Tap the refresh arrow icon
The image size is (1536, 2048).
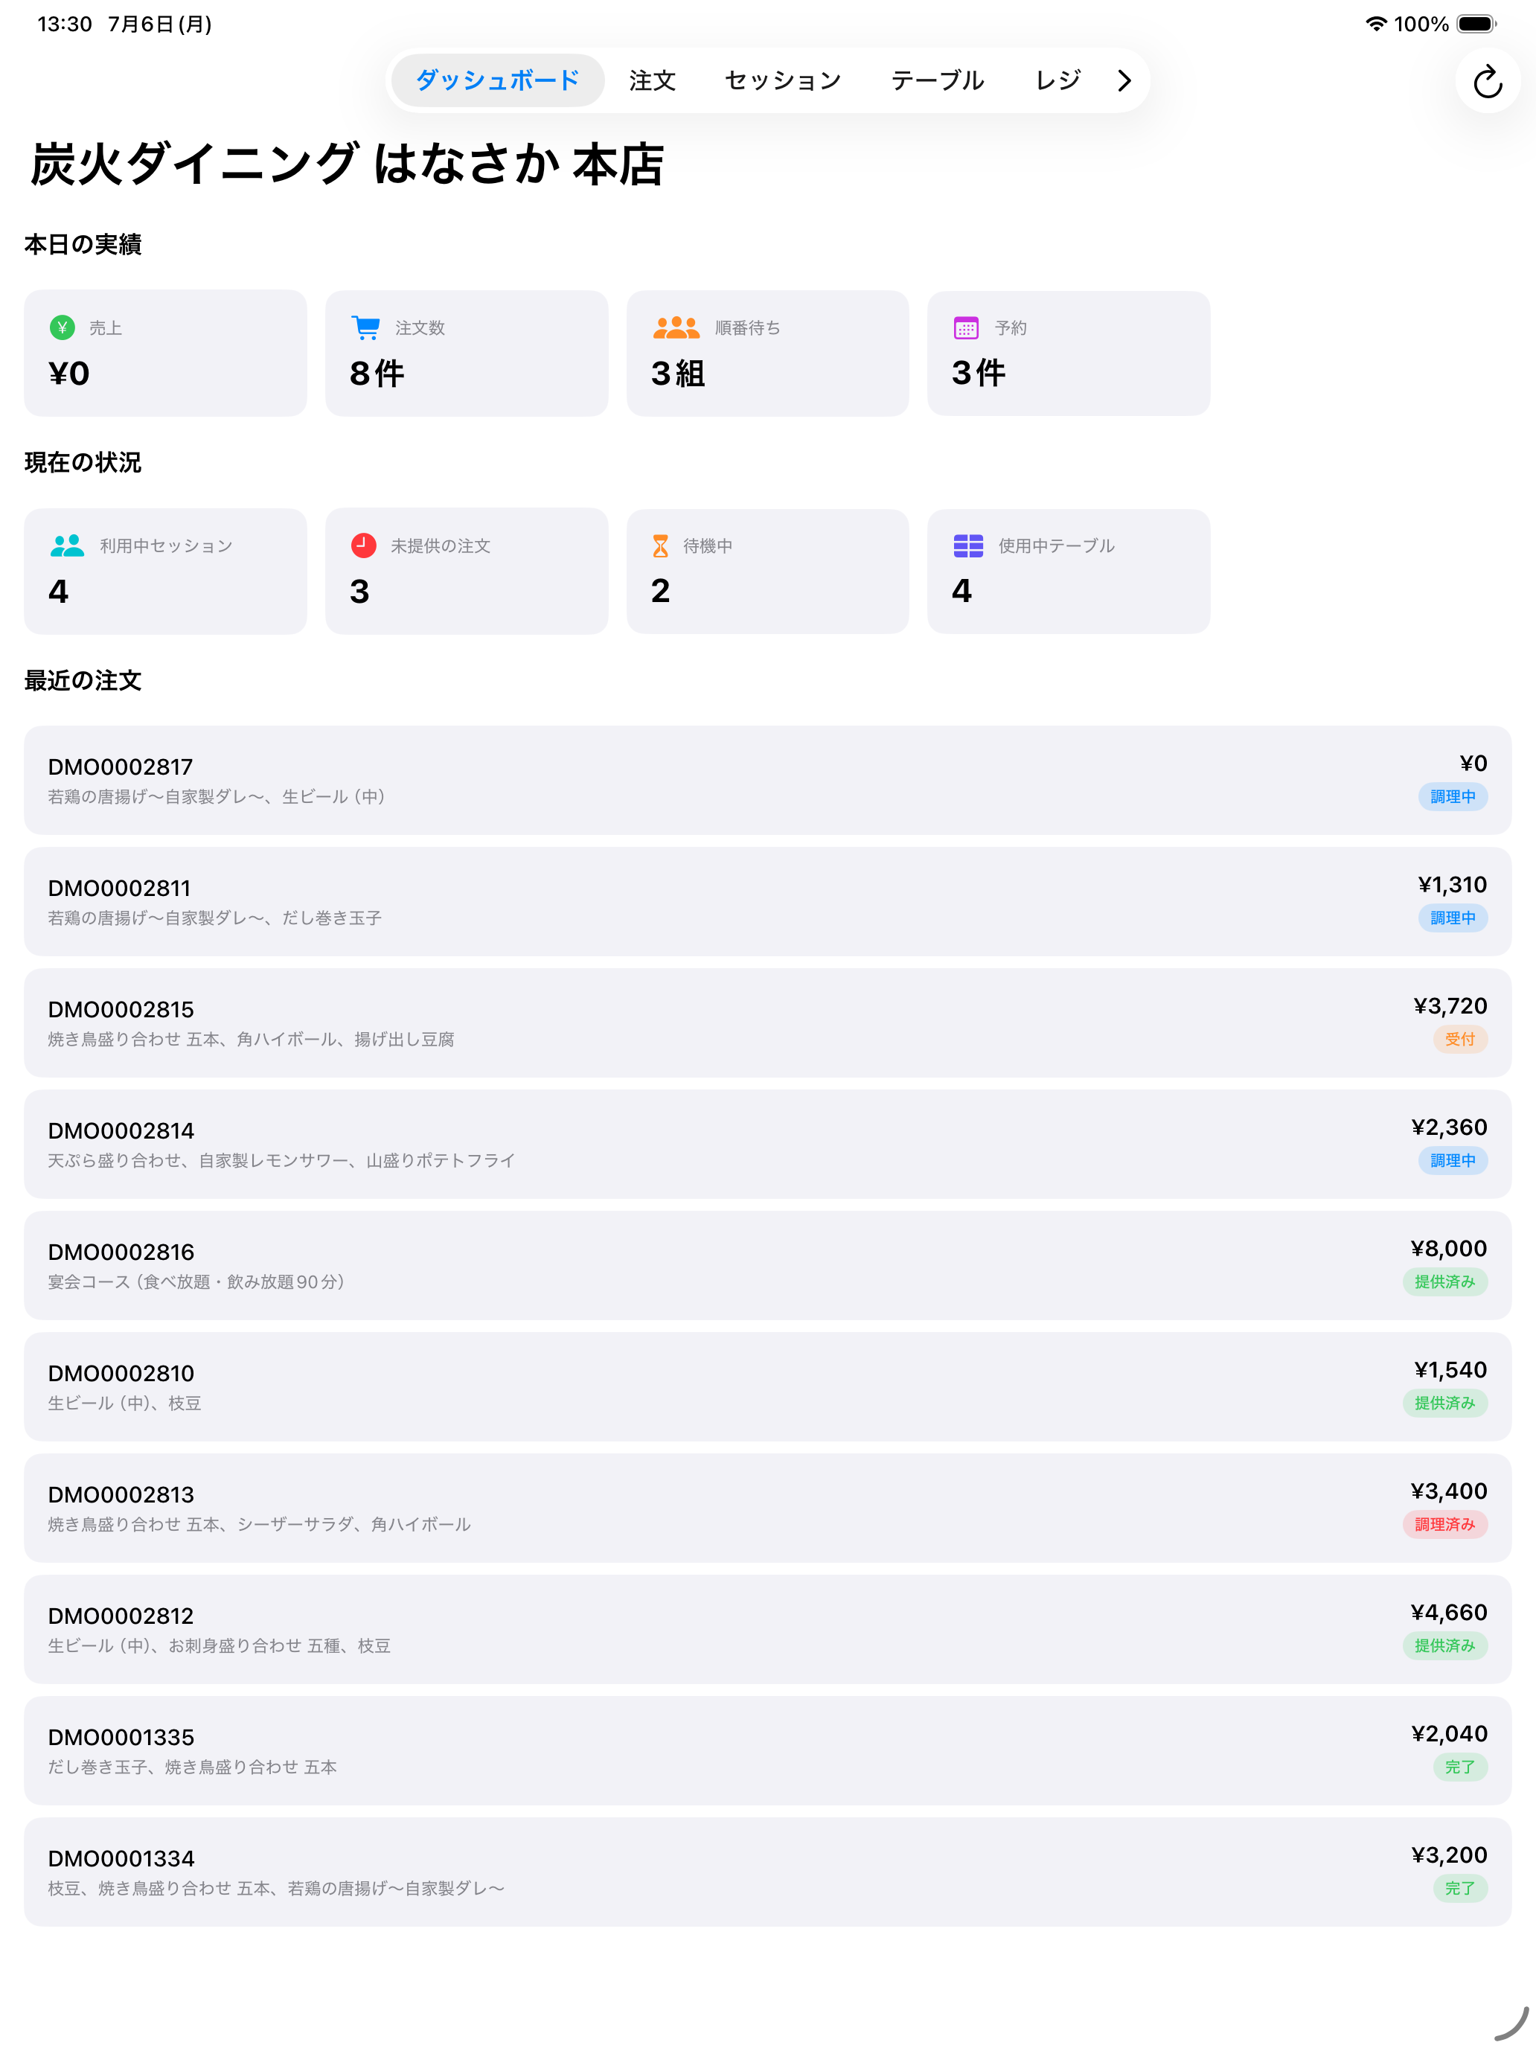tap(1487, 80)
